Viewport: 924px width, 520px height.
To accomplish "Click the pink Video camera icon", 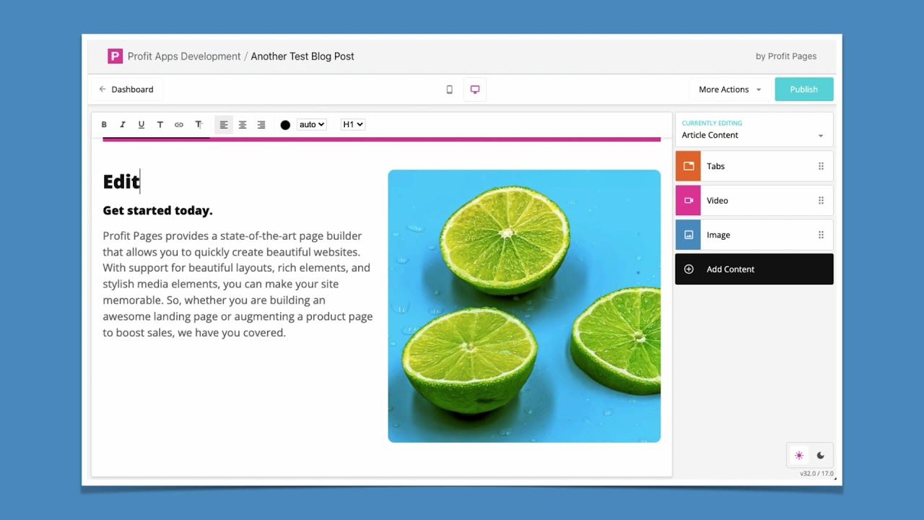I will tap(688, 201).
